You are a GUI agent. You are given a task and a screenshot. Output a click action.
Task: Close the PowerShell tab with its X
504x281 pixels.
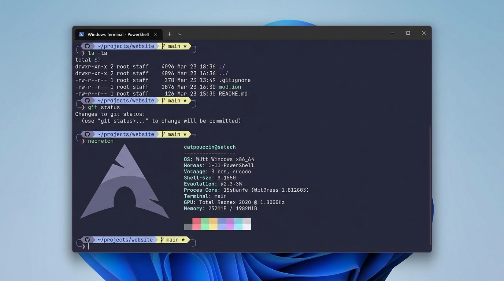(x=155, y=34)
